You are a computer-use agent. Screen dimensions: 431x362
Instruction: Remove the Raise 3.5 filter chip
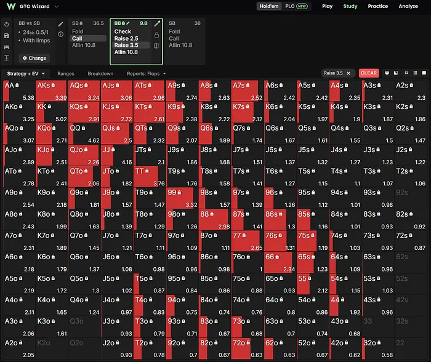[x=348, y=73]
